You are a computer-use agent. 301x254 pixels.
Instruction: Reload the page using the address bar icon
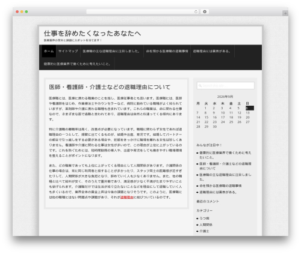click(x=196, y=11)
